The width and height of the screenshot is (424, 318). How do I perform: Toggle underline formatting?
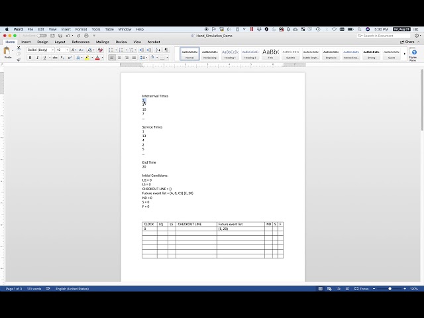point(44,58)
